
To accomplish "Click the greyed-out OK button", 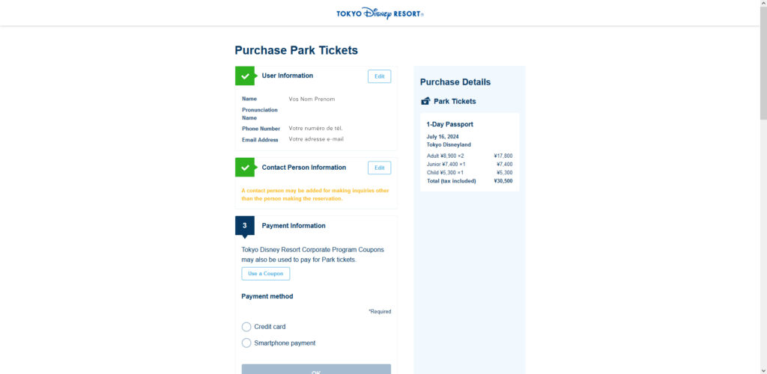I will coord(317,369).
